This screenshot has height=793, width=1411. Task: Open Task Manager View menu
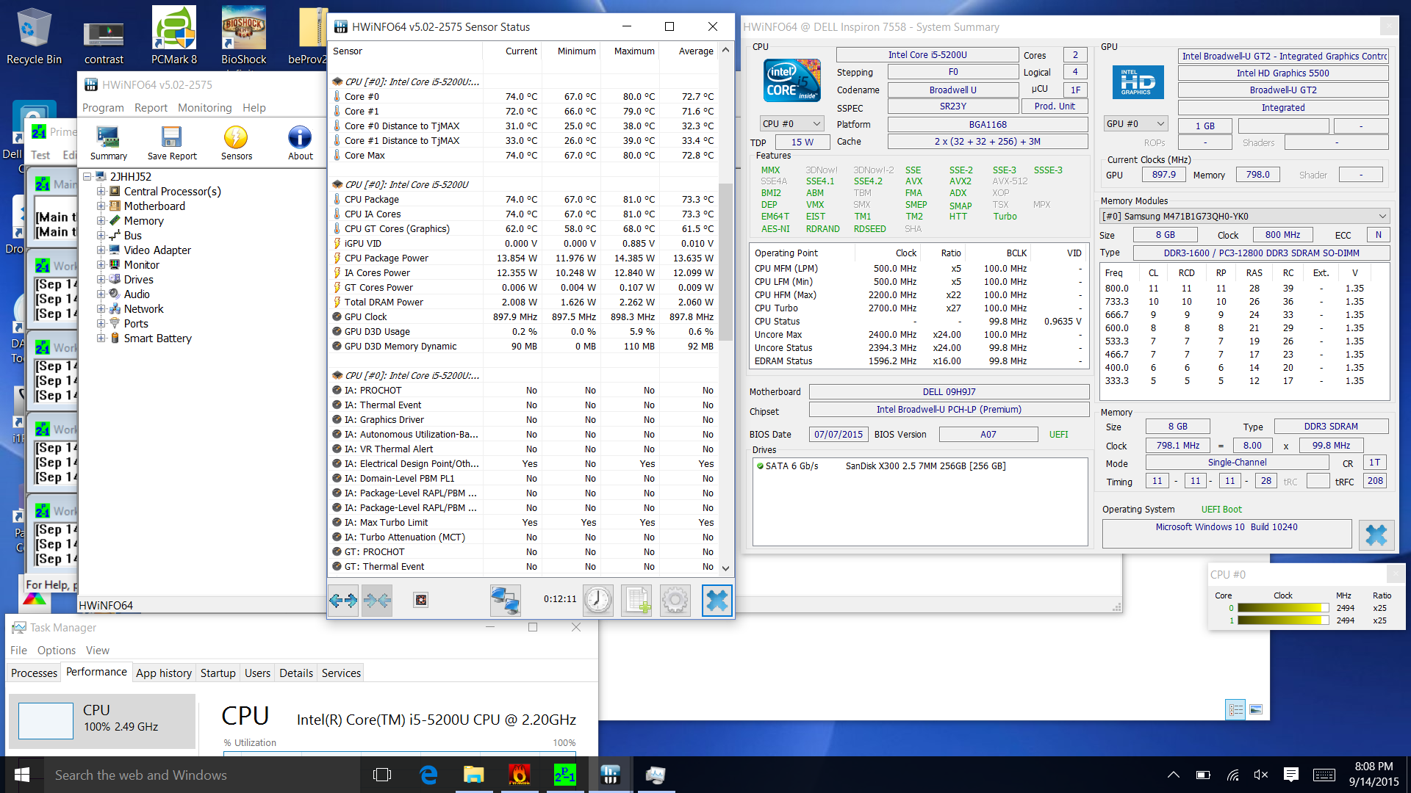pyautogui.click(x=97, y=651)
